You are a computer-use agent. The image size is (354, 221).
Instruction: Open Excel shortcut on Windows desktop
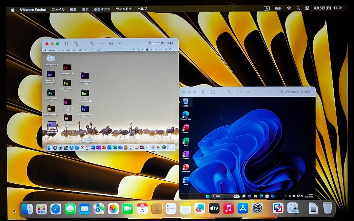click(x=186, y=142)
